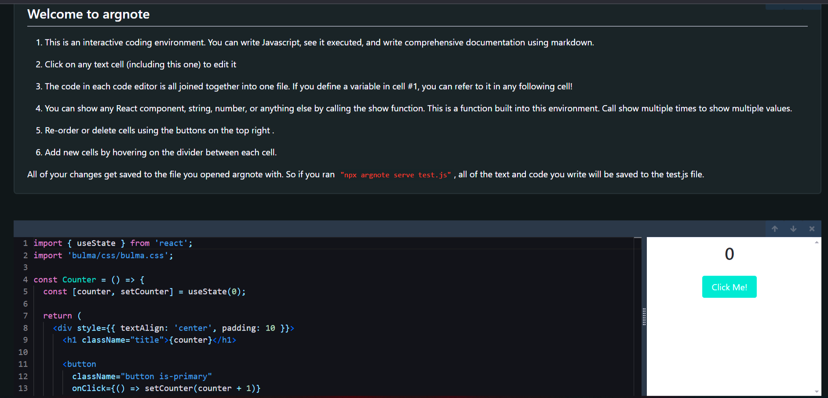Image resolution: width=828 pixels, height=398 pixels.
Task: Click line number 1 in code editor
Action: click(x=25, y=243)
